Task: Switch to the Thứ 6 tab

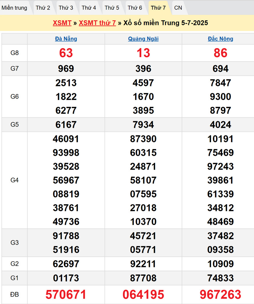Action: [135, 8]
